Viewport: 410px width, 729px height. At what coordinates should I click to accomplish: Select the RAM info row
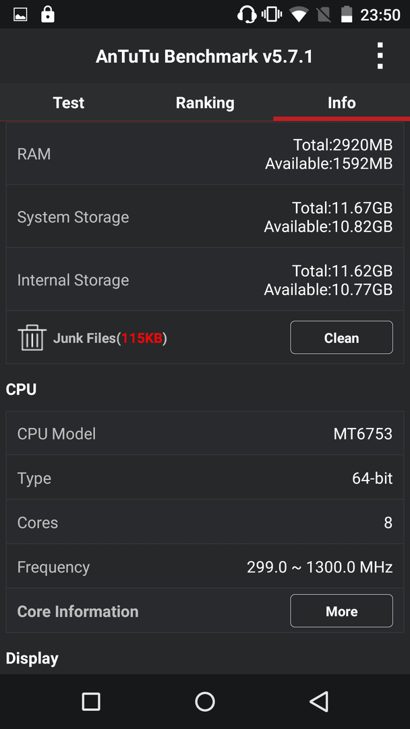(x=205, y=154)
